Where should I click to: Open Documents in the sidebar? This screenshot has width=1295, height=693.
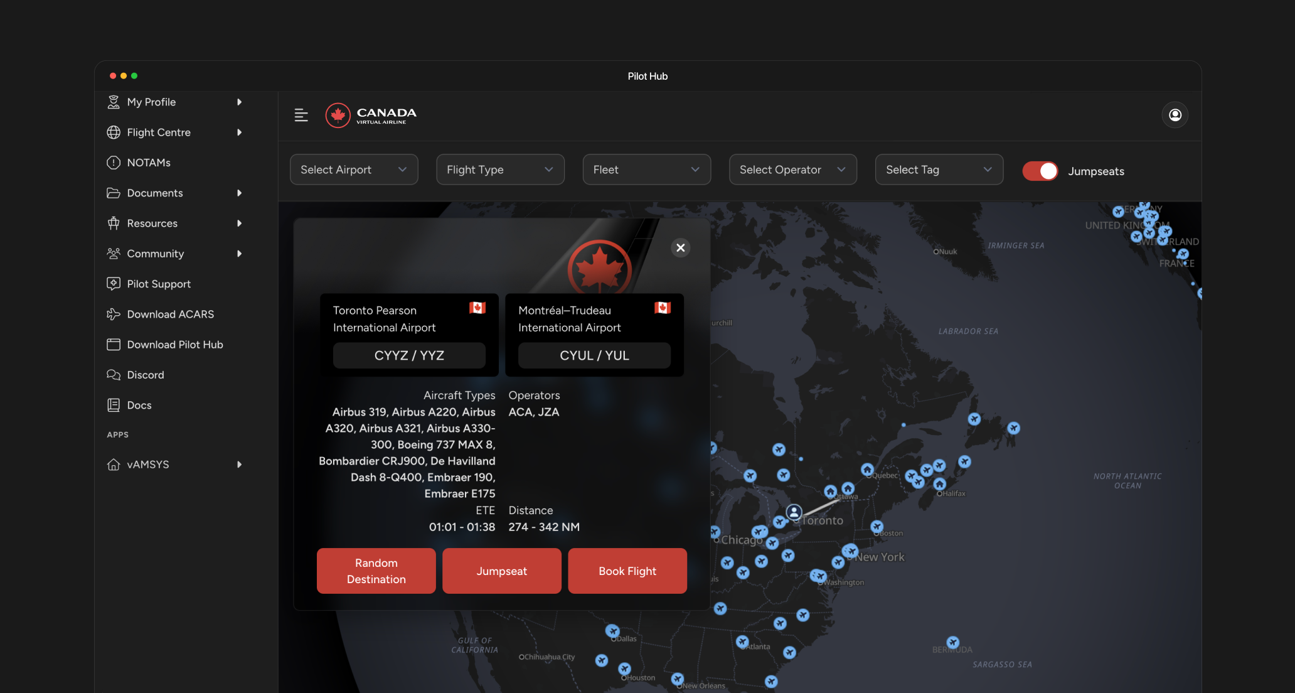tap(155, 193)
